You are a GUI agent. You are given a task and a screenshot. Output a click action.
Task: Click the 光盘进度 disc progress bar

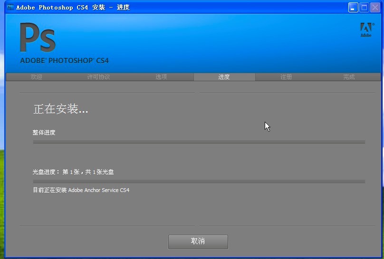[199, 182]
